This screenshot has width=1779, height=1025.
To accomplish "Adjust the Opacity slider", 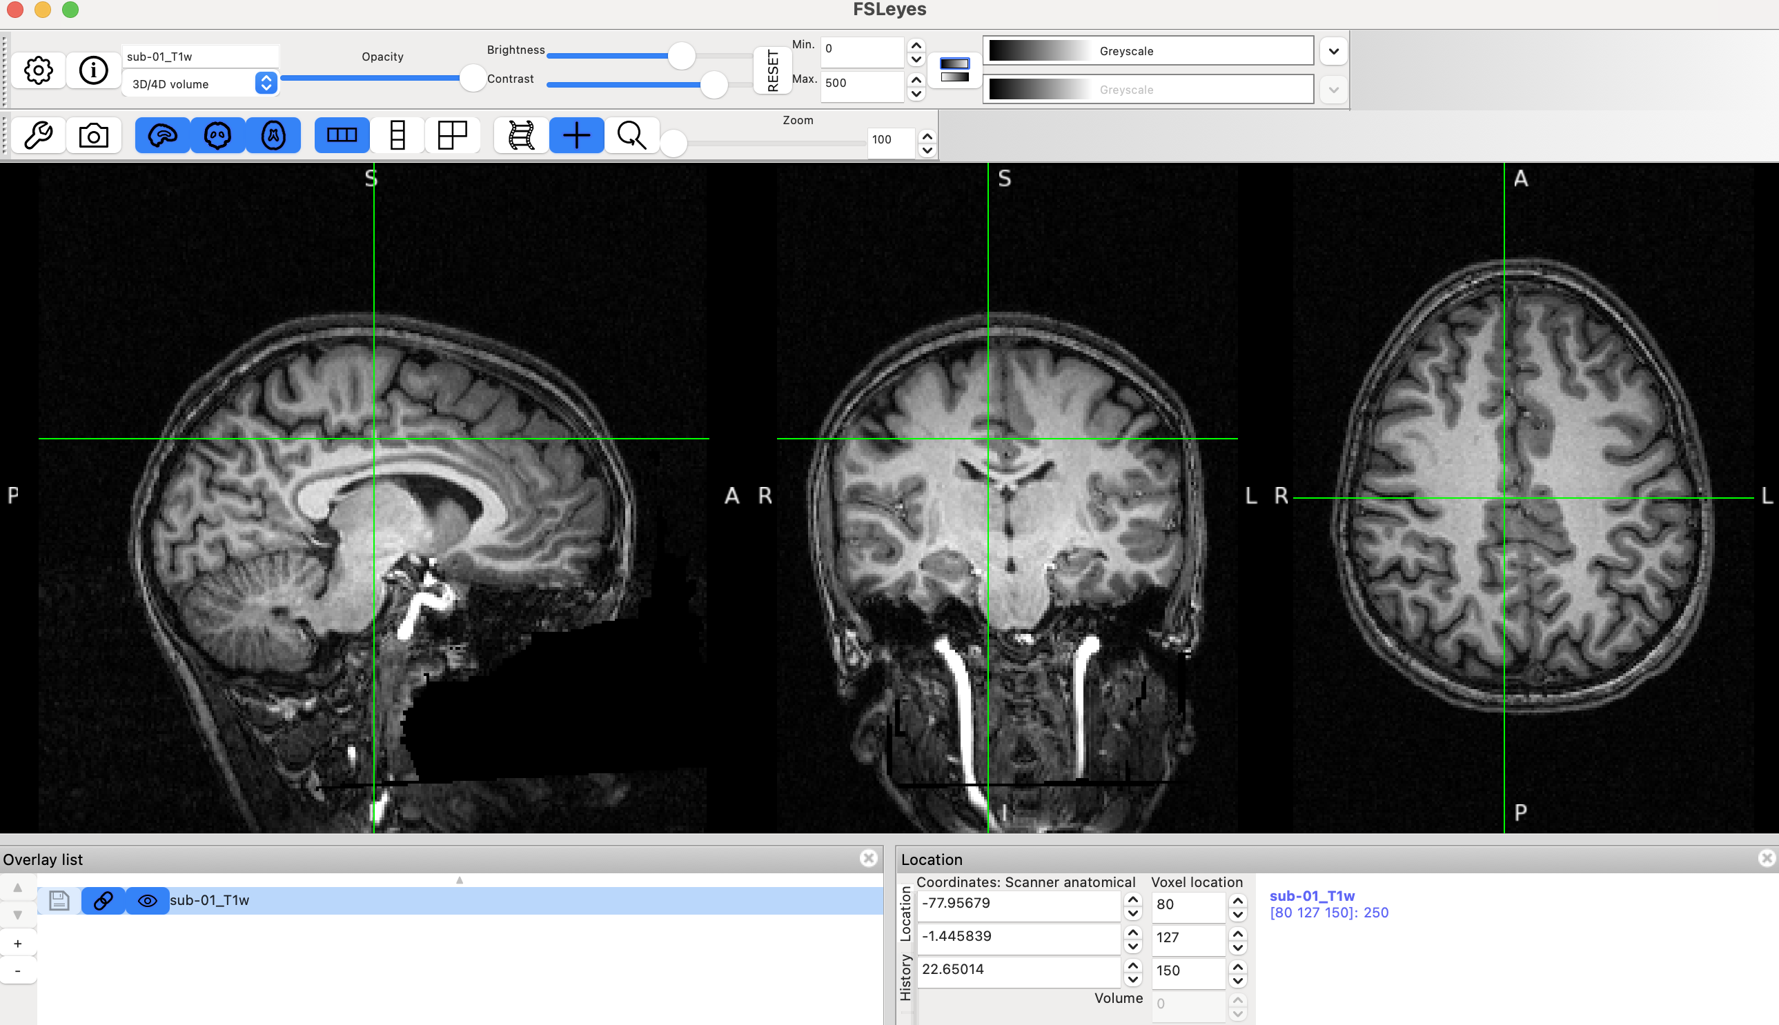I will (383, 77).
